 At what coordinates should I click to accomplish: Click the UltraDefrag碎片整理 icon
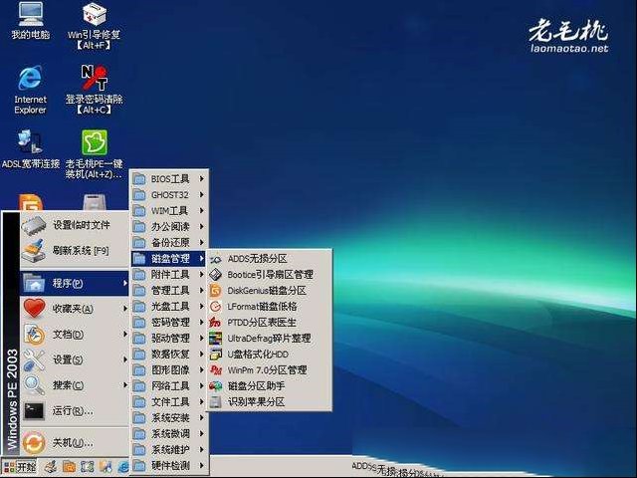(x=215, y=339)
